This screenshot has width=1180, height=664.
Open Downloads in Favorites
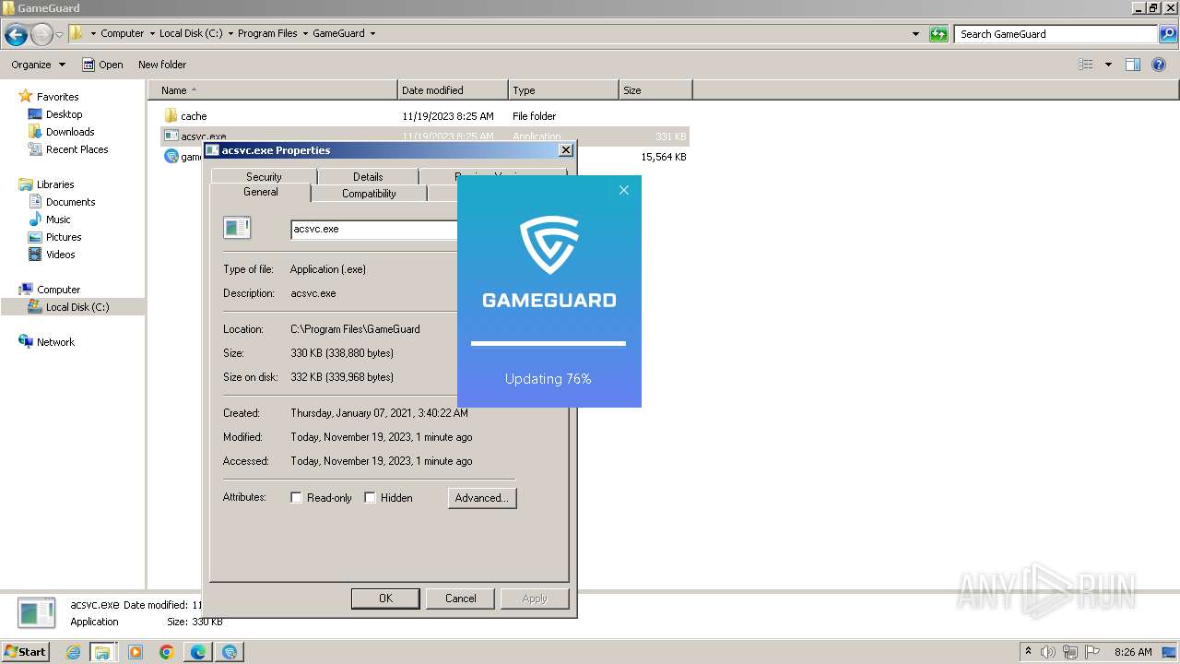click(70, 132)
